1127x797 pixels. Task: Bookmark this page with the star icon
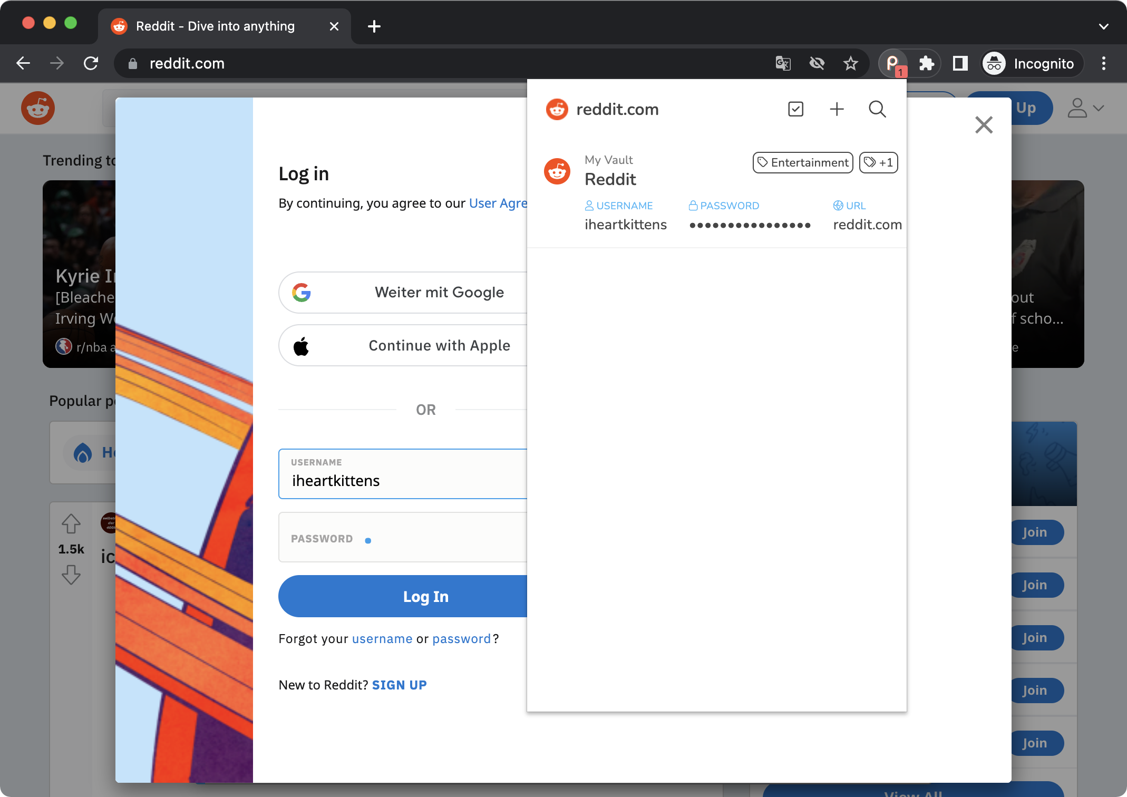850,63
